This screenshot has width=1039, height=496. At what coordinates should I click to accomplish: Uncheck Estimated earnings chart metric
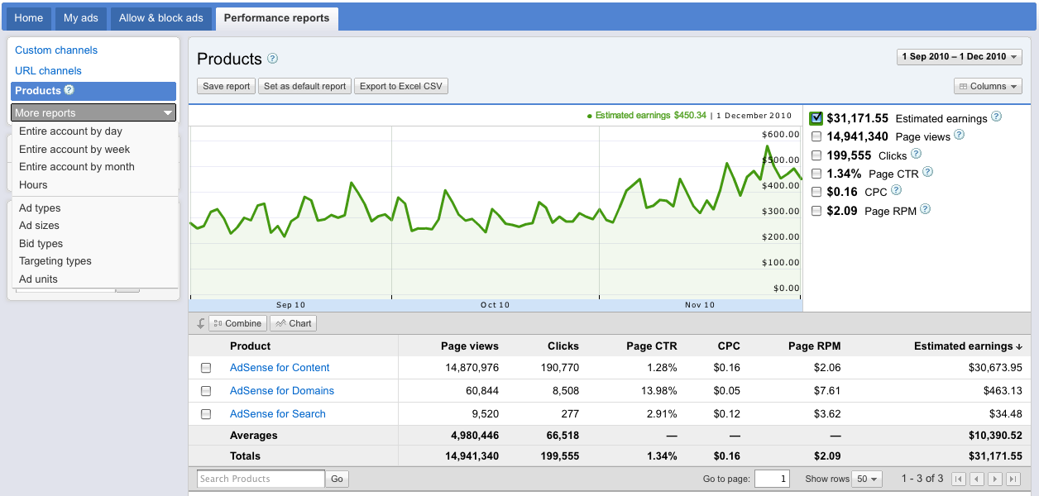[x=817, y=118]
